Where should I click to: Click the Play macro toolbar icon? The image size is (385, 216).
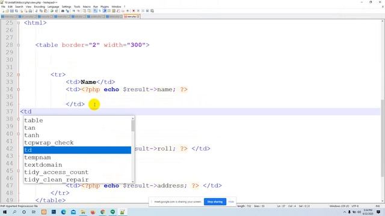(143, 11)
